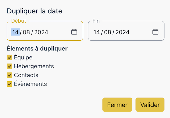Viewport: 170px width, 118px height.
Task: Uncheck the Hébergements checkbox
Action: pos(9,66)
